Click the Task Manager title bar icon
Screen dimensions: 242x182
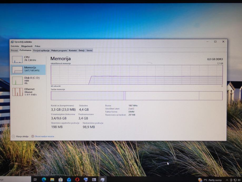tap(12, 42)
